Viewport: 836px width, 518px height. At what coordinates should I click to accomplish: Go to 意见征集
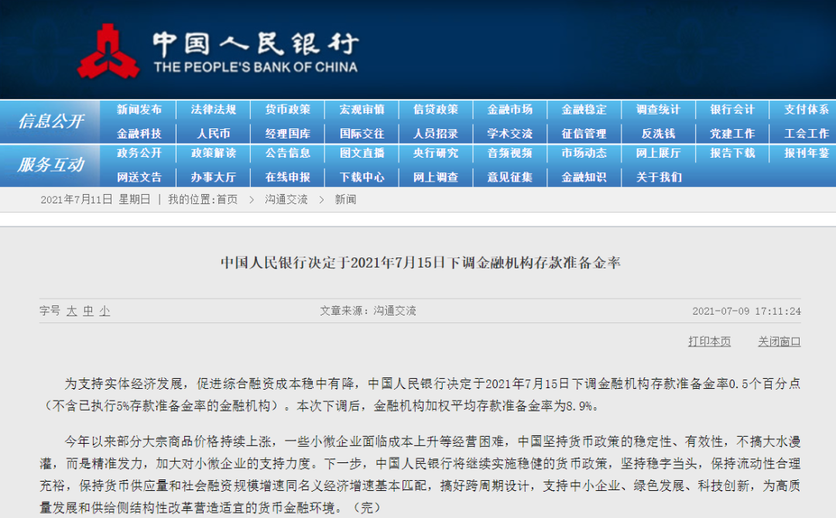tap(509, 177)
